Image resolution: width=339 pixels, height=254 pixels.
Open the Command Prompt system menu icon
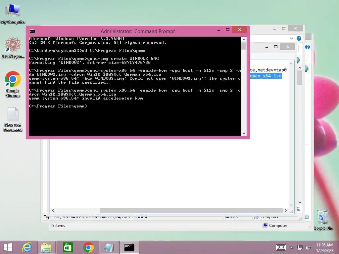[32, 31]
